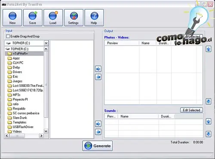This screenshot has height=159, width=215.
Task: Click folder tree scroll up arrow
Action: click(x=46, y=49)
